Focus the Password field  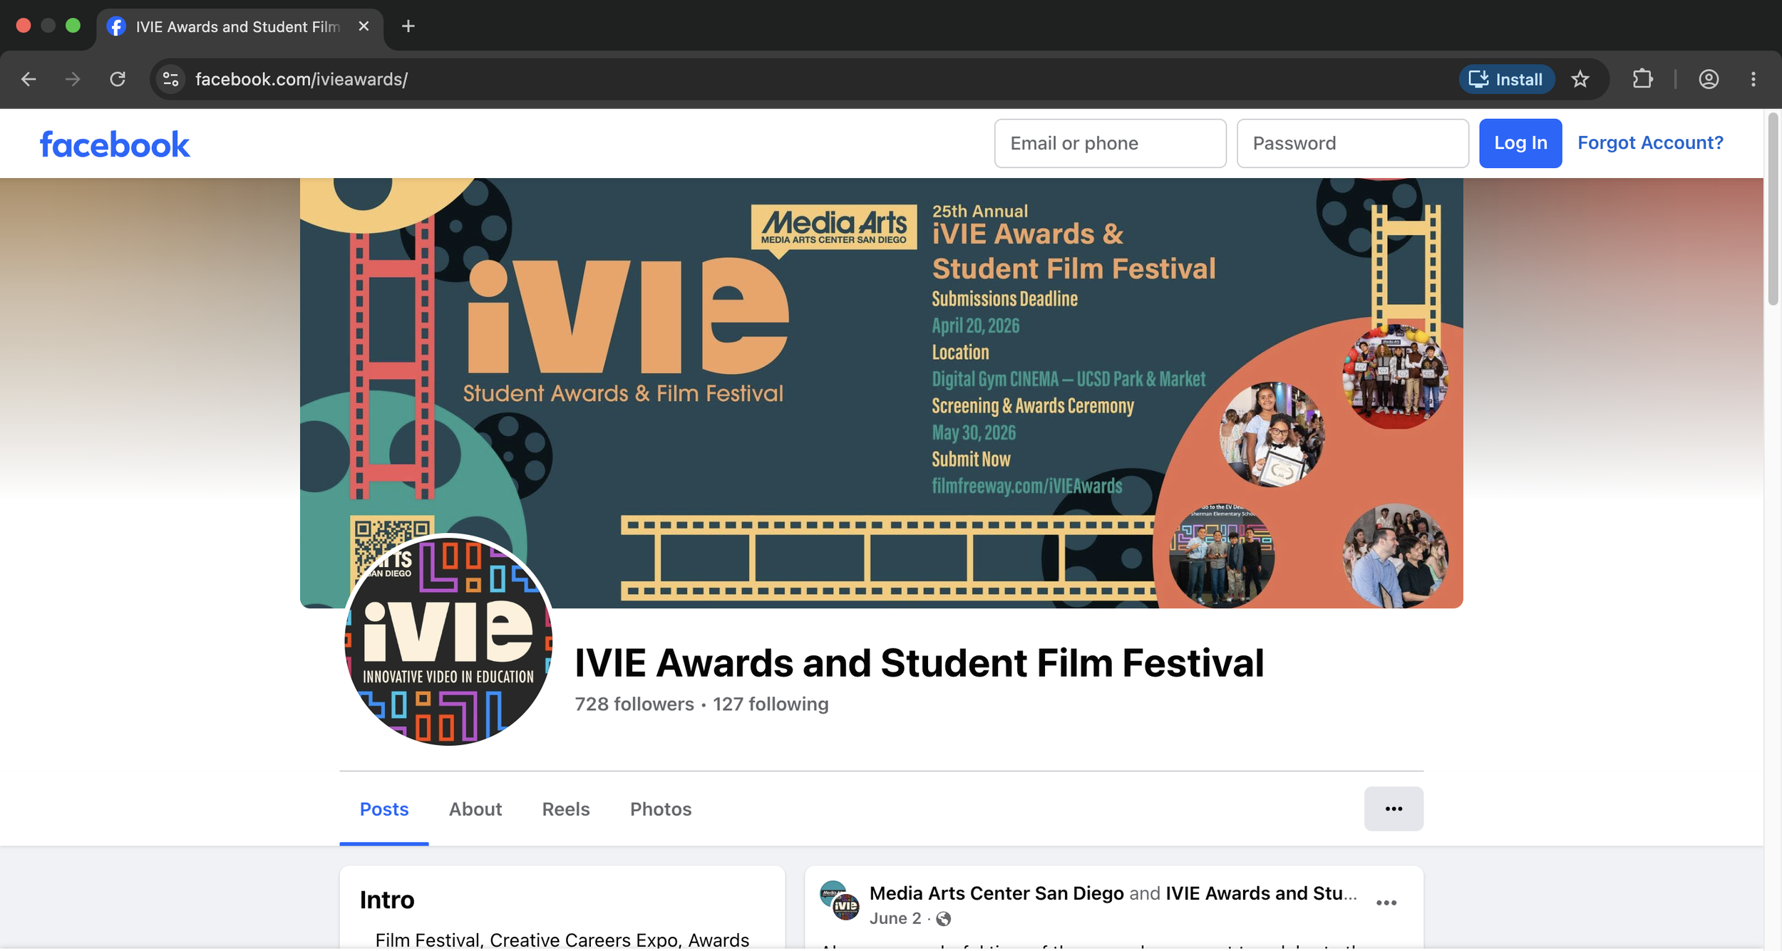click(1352, 143)
